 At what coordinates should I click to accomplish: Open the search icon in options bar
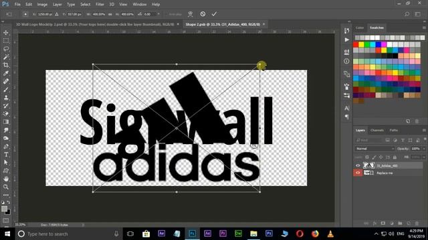coord(407,14)
